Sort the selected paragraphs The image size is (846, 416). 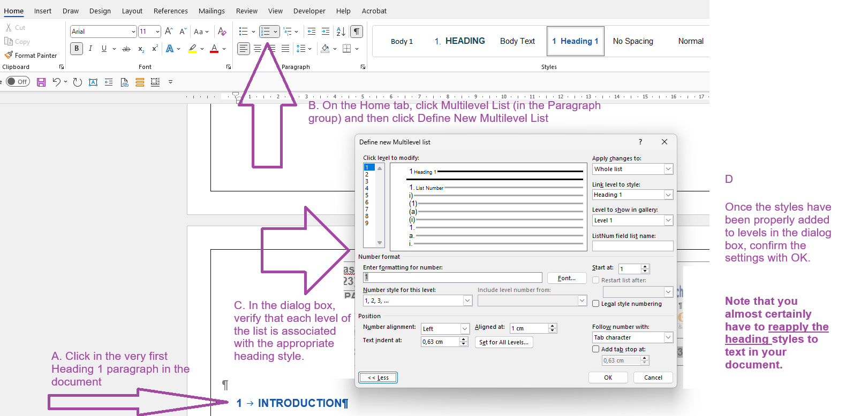(341, 32)
